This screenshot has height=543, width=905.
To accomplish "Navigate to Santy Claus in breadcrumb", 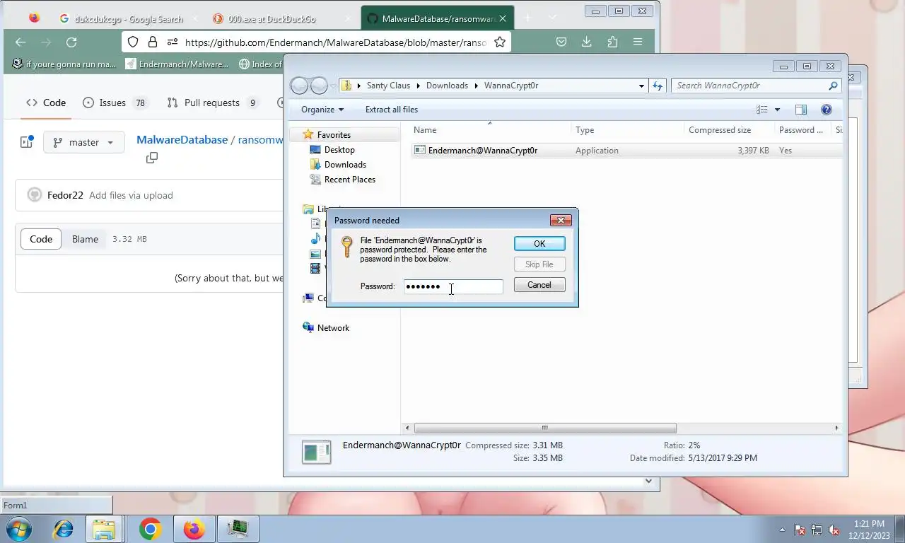I will click(x=388, y=86).
